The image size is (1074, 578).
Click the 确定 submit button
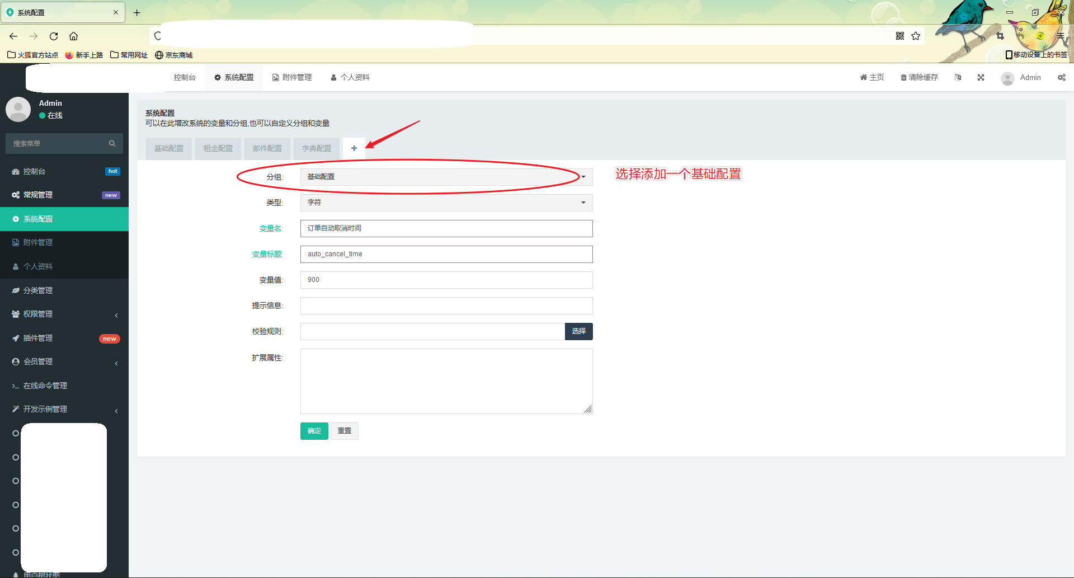(314, 431)
